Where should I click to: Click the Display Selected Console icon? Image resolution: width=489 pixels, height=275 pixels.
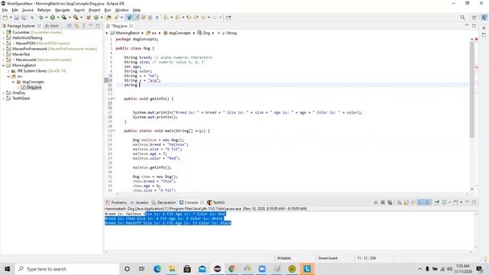(444, 202)
